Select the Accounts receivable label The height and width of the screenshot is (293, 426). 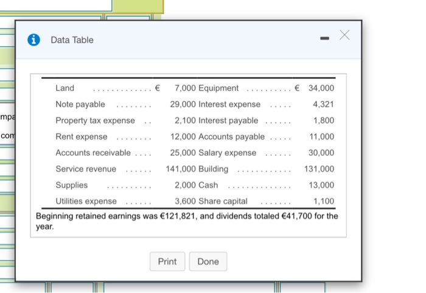[x=93, y=153]
